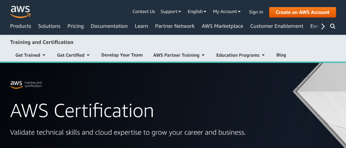
Task: Expand the My Account menu
Action: pos(227,11)
